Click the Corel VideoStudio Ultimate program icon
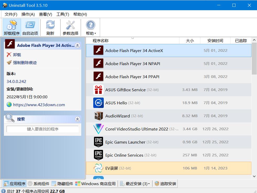 coord(98,129)
